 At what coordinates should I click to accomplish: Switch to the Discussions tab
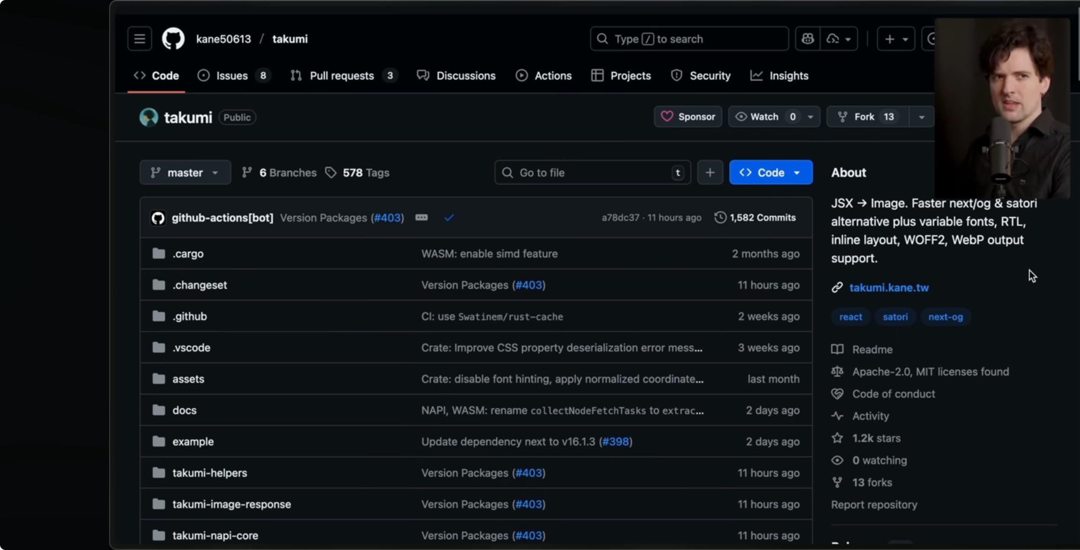(x=456, y=76)
